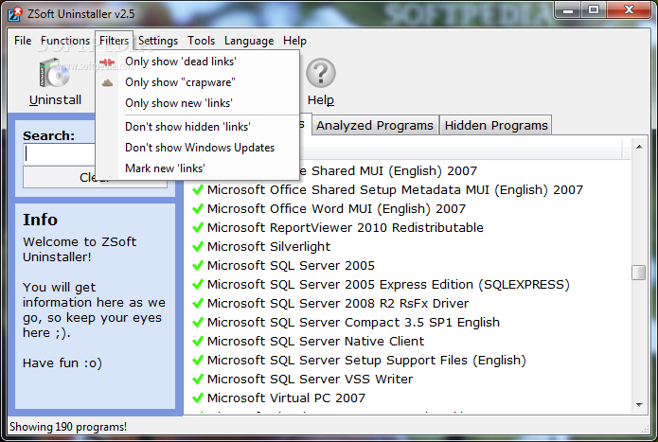658x442 pixels.
Task: Click the Showing 190 programs status text
Action: [68, 427]
